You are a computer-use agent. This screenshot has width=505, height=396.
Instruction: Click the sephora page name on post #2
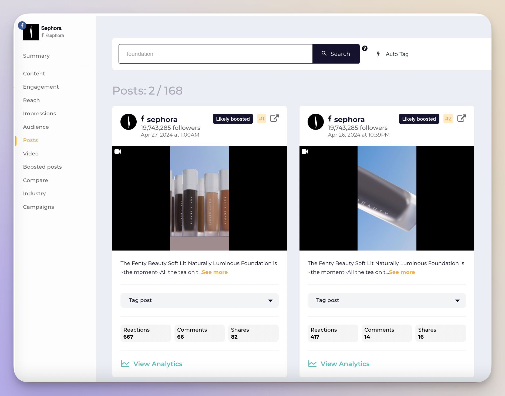coord(349,119)
